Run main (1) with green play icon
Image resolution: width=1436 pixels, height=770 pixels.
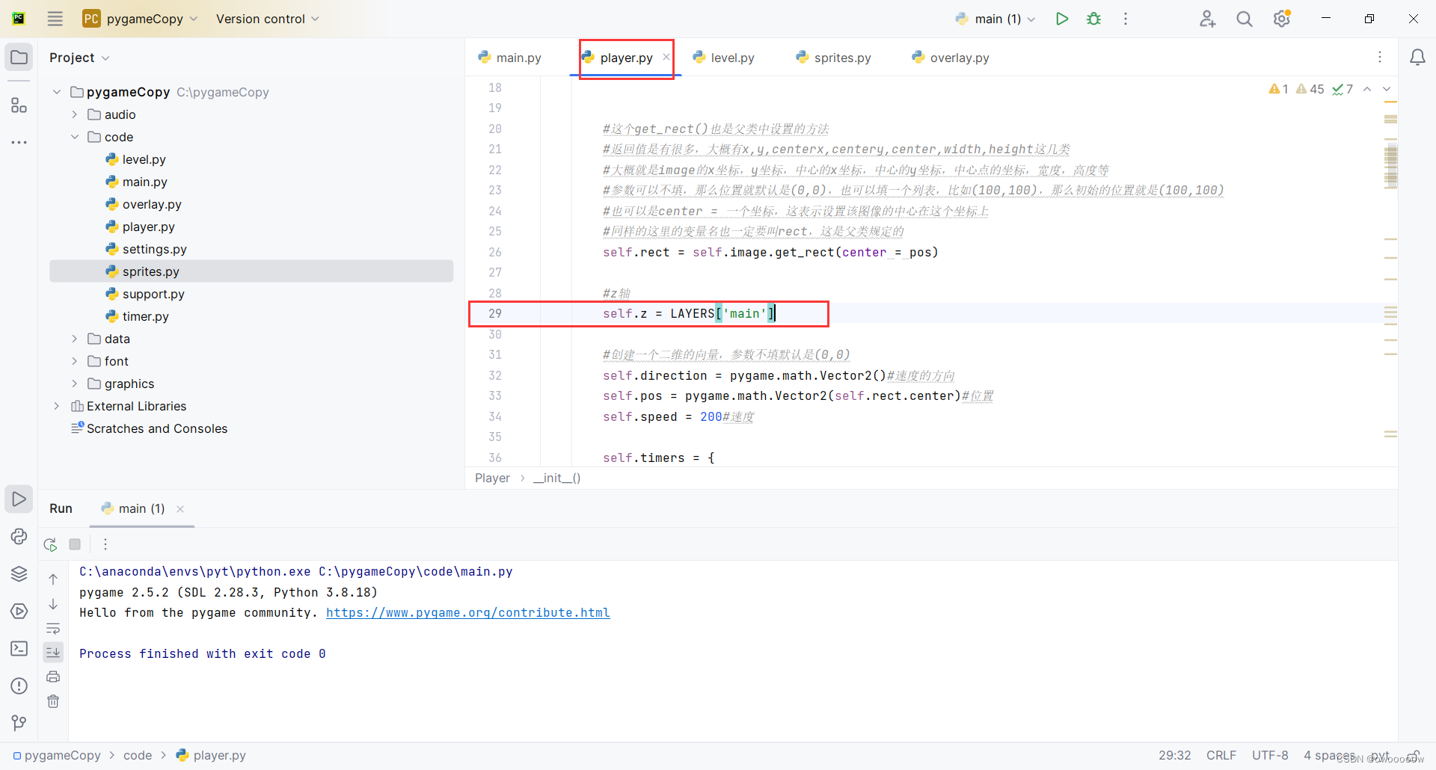(x=1061, y=19)
